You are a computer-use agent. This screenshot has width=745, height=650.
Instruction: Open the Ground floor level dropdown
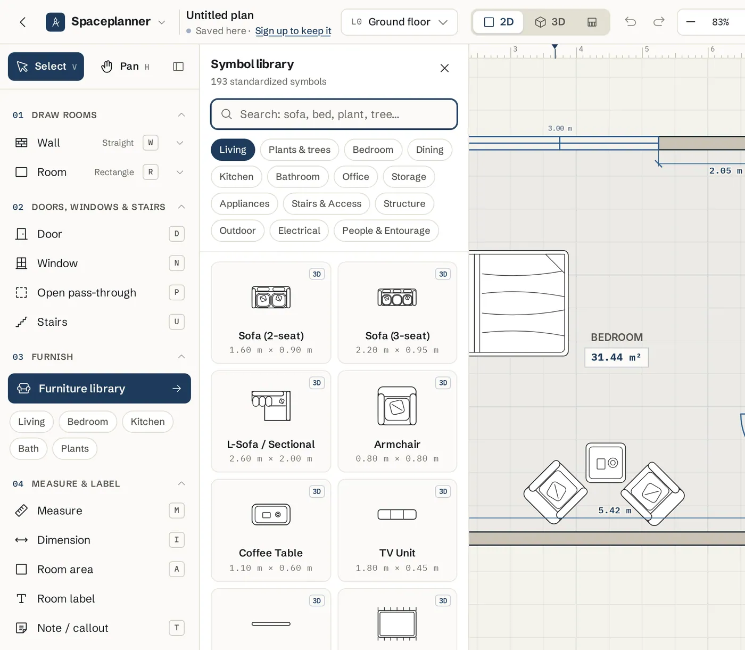[399, 22]
